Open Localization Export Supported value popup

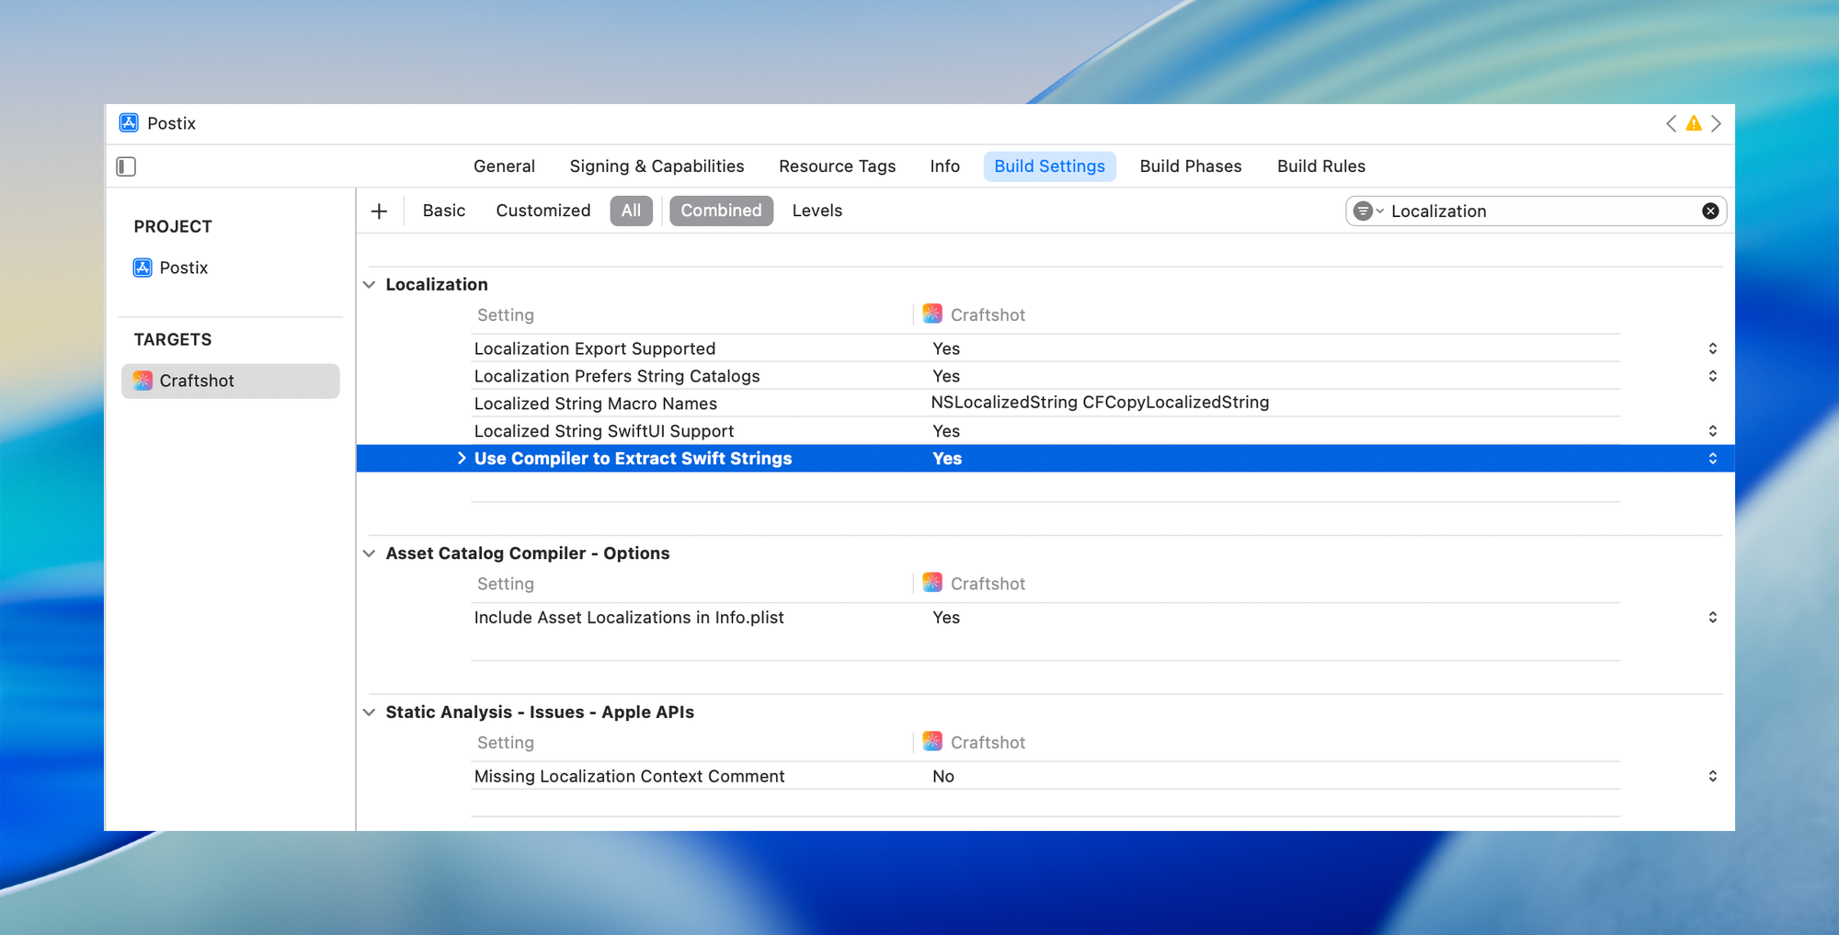1712,348
